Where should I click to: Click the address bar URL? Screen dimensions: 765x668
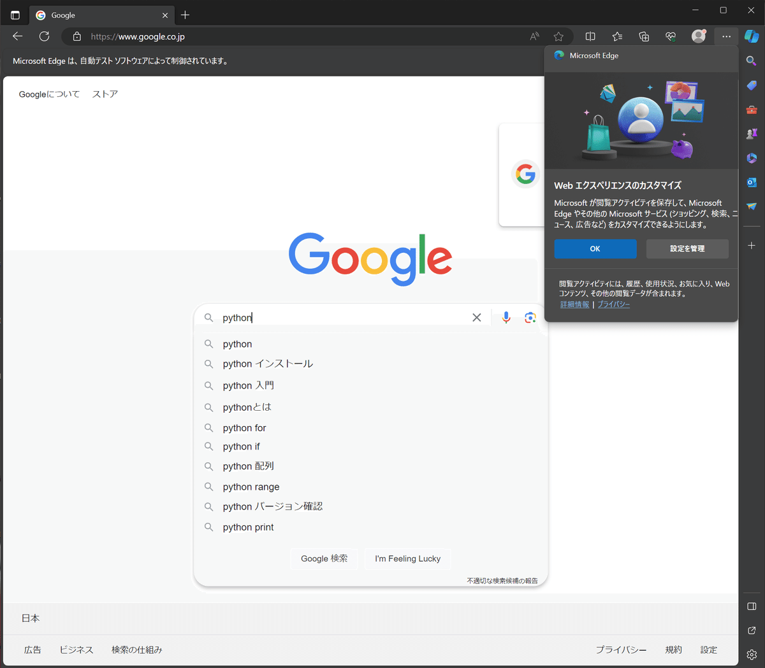pos(138,36)
